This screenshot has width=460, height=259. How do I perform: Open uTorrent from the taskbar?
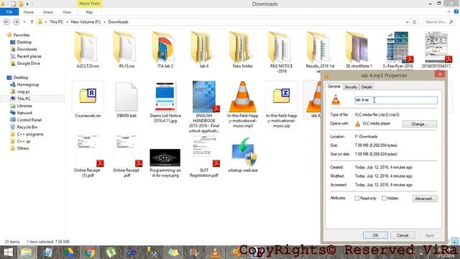click(x=111, y=253)
